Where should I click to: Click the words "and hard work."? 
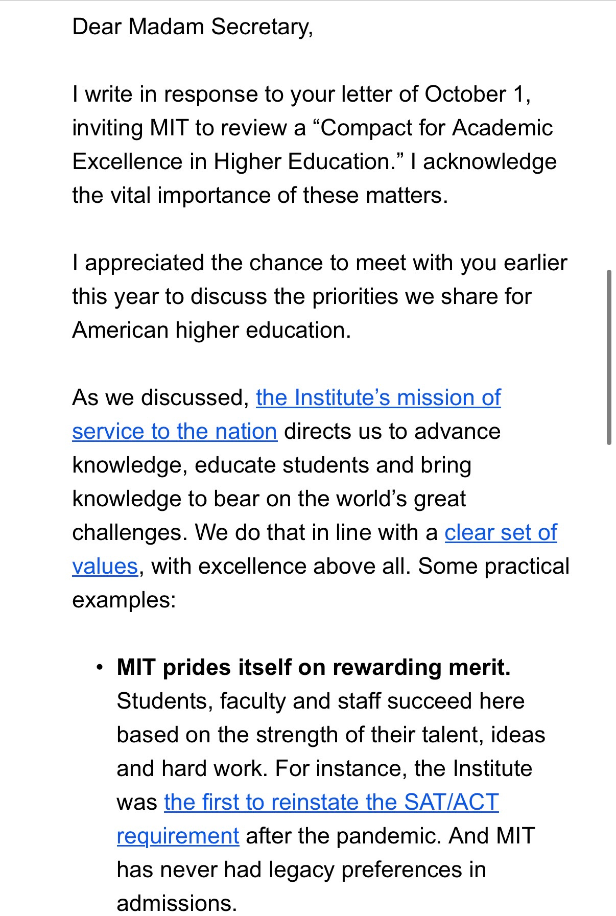(x=192, y=768)
